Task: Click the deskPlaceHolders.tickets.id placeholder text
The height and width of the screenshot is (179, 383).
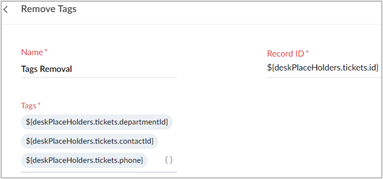Action: [323, 67]
